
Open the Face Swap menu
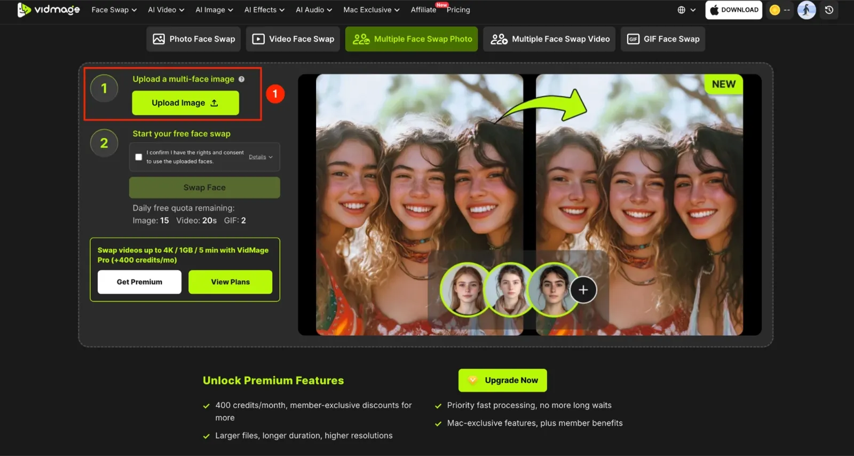[114, 10]
